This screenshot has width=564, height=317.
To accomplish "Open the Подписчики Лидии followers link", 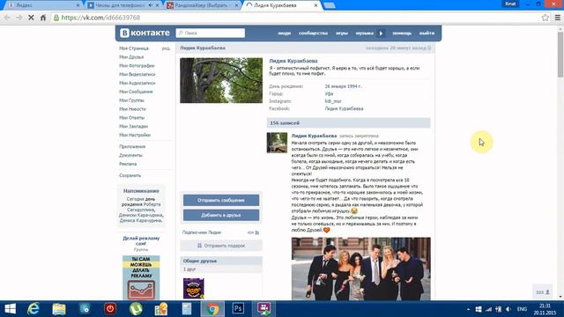I will coord(202,232).
